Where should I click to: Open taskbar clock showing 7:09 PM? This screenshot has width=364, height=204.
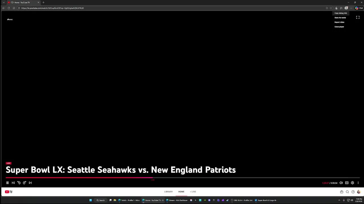click(x=359, y=200)
